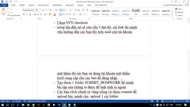Click the yellow text highlight color button
This screenshot has height=107, width=190.
coord(50,15)
